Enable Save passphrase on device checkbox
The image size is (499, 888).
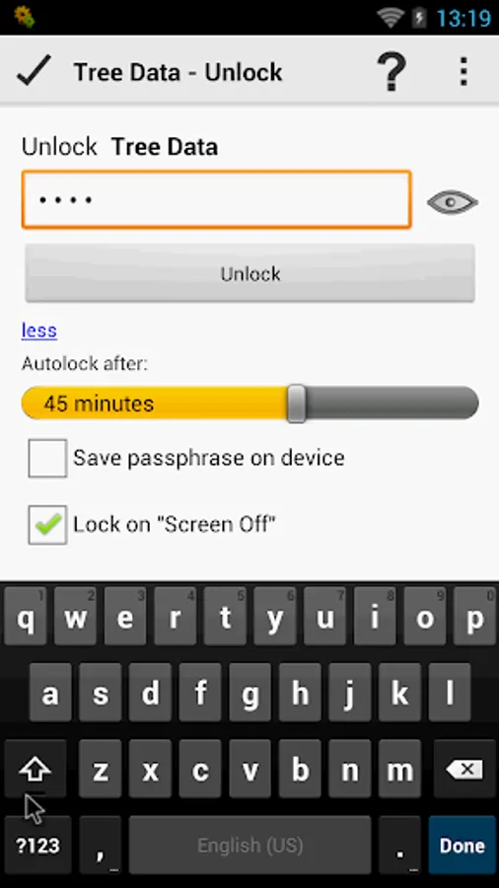click(47, 458)
